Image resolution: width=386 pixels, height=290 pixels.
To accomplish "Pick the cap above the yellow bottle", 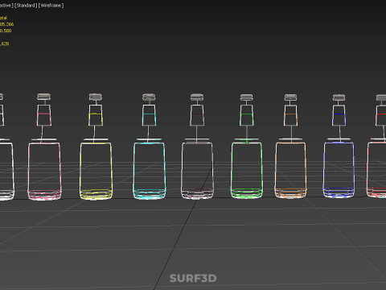I will tap(96, 97).
